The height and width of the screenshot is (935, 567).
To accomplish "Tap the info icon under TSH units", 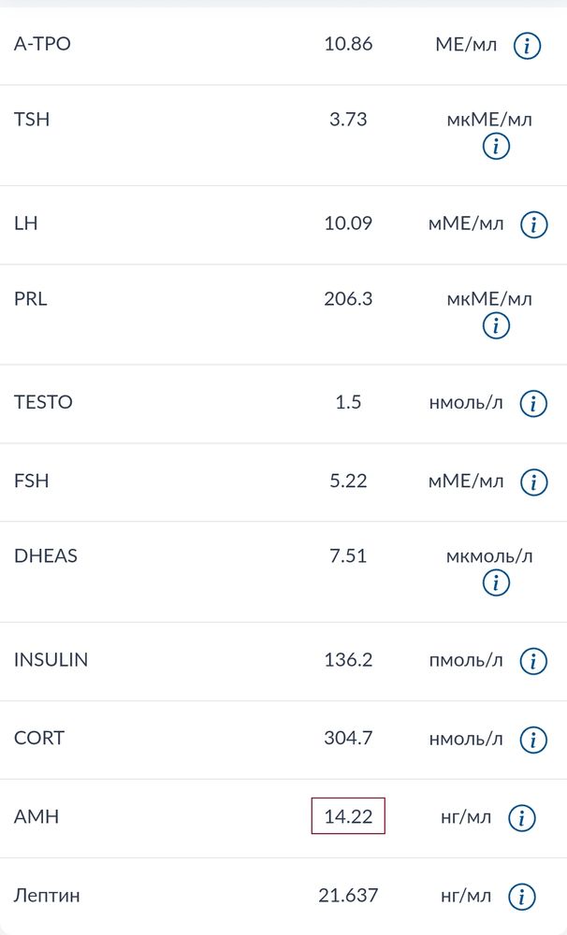I will 496,146.
